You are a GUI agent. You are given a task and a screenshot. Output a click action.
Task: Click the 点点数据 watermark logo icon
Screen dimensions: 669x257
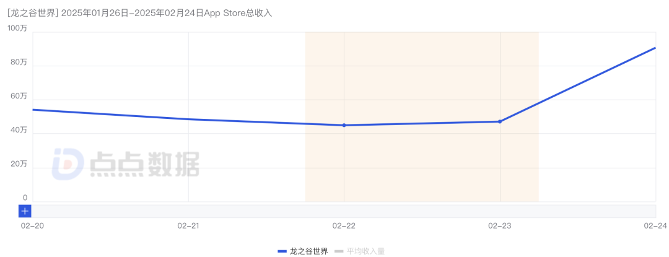tap(67, 165)
